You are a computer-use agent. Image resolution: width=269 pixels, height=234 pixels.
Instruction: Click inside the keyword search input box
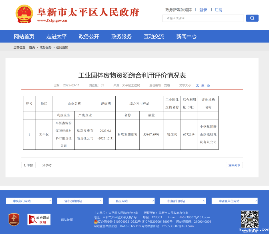(x=203, y=18)
